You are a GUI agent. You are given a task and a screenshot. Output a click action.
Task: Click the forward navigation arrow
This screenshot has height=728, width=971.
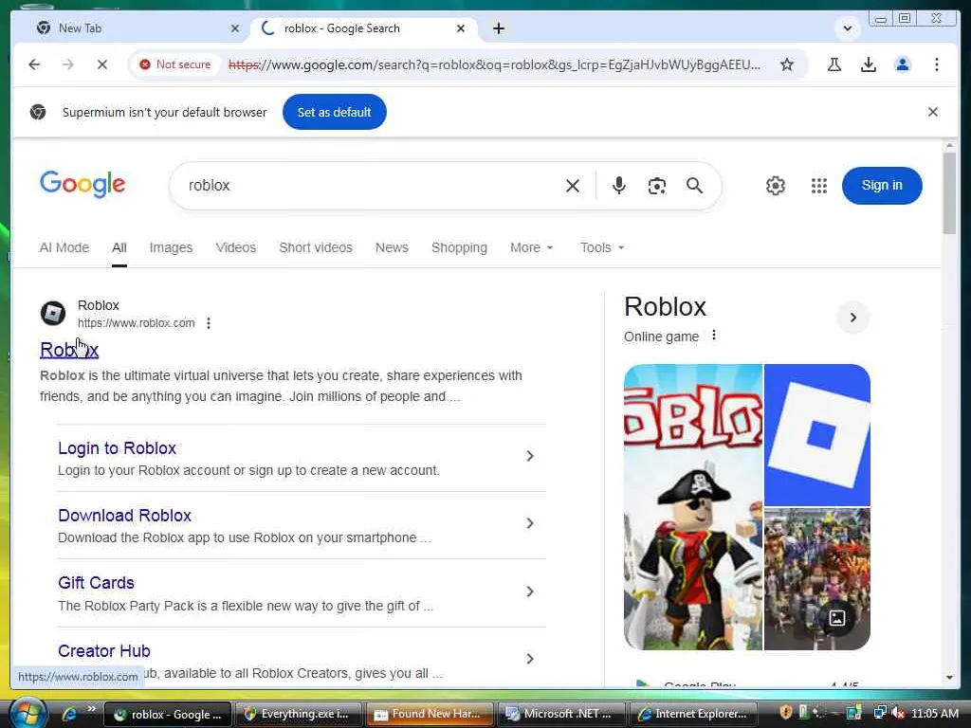point(68,64)
